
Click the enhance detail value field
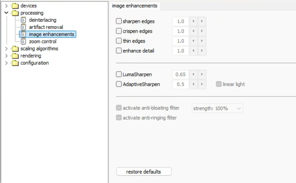point(181,51)
